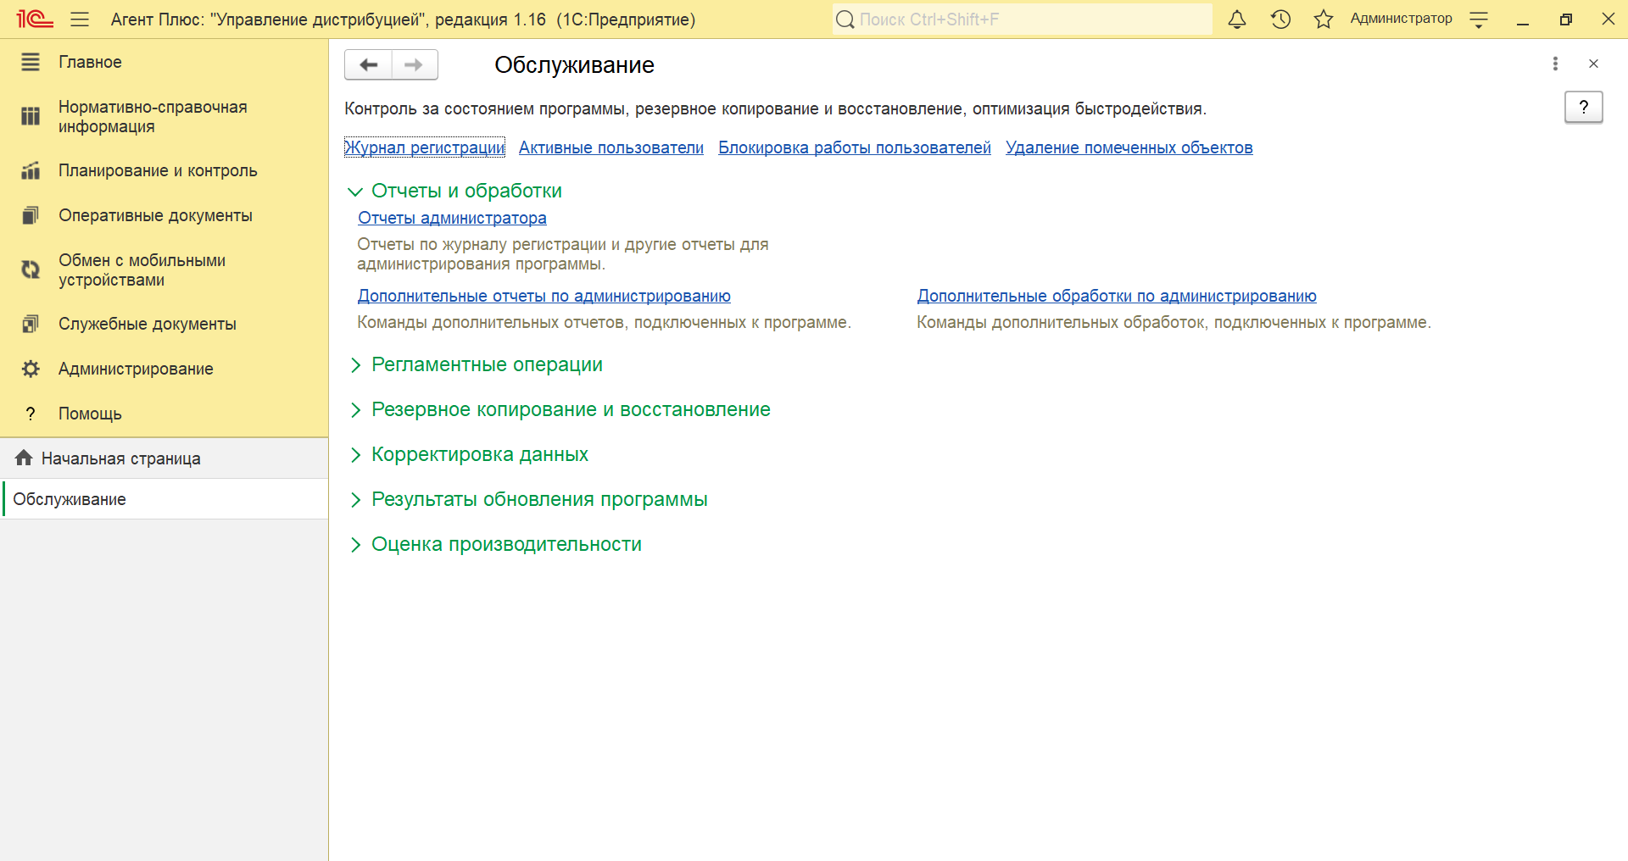Open Блокировка работы пользователей link

[x=855, y=147]
